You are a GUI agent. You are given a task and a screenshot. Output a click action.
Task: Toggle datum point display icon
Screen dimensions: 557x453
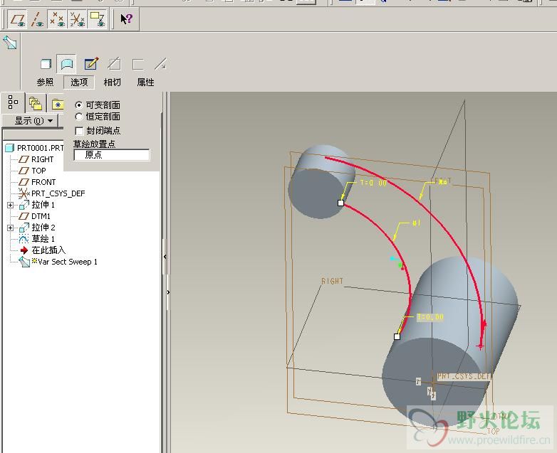(x=57, y=19)
